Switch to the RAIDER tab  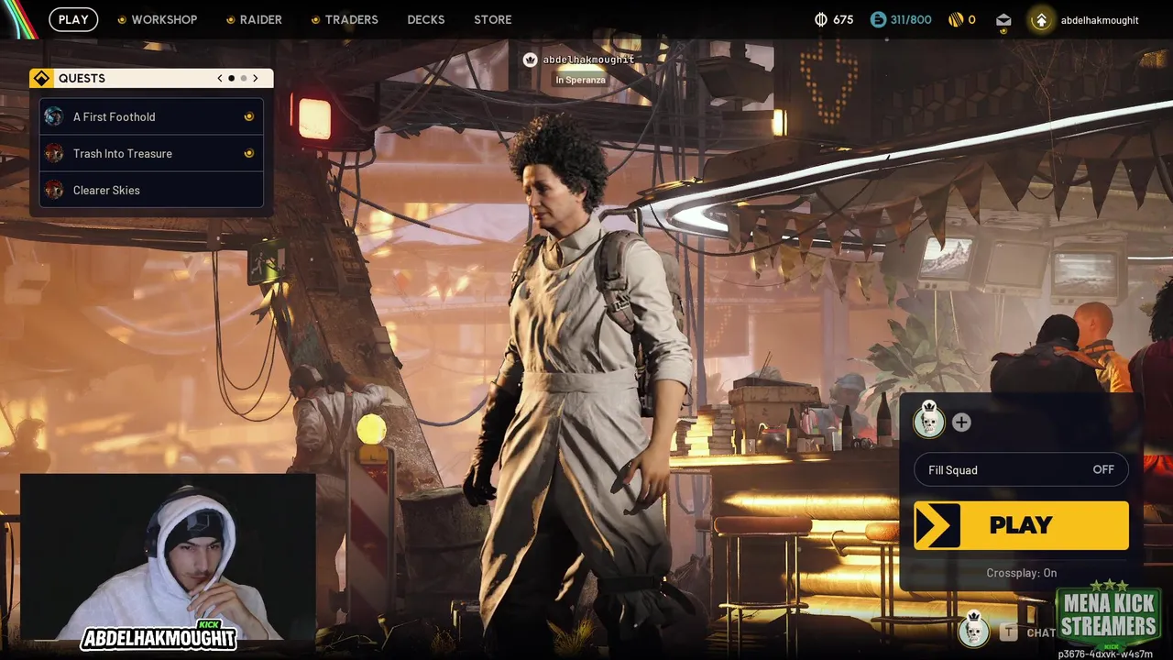tap(261, 19)
